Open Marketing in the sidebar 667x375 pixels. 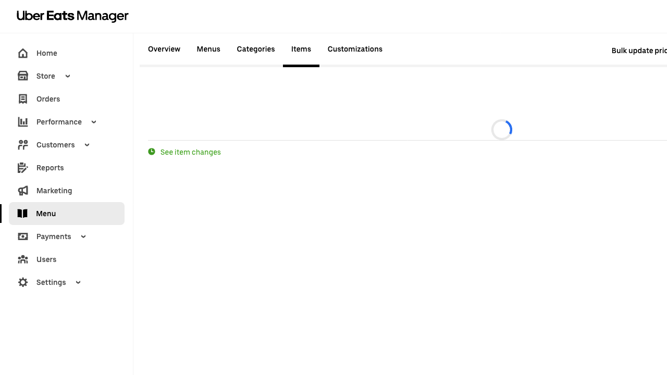click(x=54, y=191)
